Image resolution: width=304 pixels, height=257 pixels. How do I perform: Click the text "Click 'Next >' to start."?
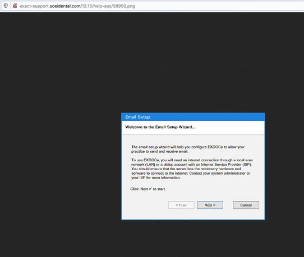tap(148, 189)
